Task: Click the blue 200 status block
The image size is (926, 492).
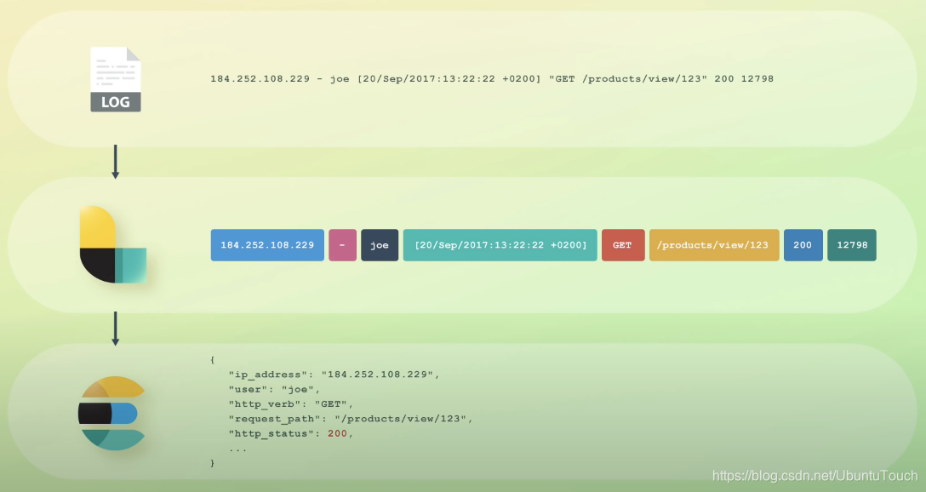Action: pos(803,245)
